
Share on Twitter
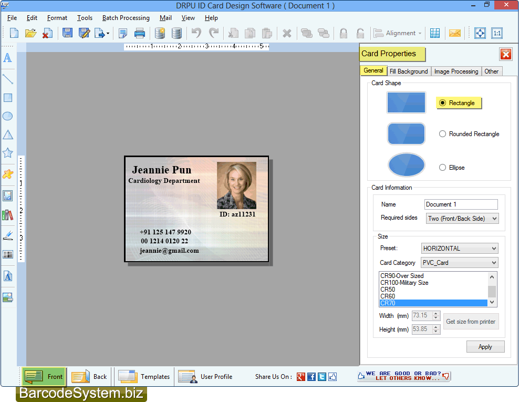point(321,377)
